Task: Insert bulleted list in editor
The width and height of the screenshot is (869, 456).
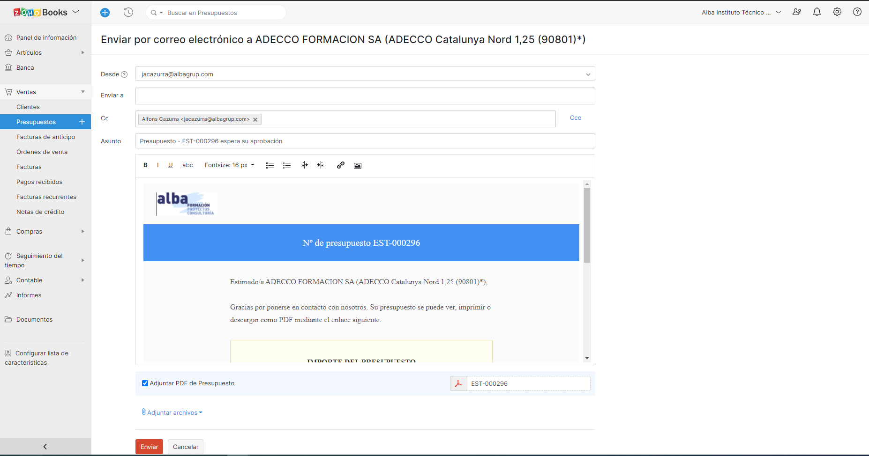Action: coord(270,165)
